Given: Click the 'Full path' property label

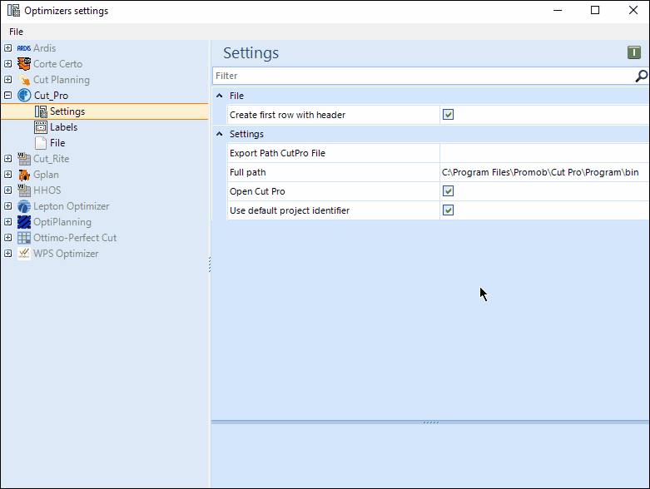Looking at the screenshot, I should pyautogui.click(x=247, y=172).
